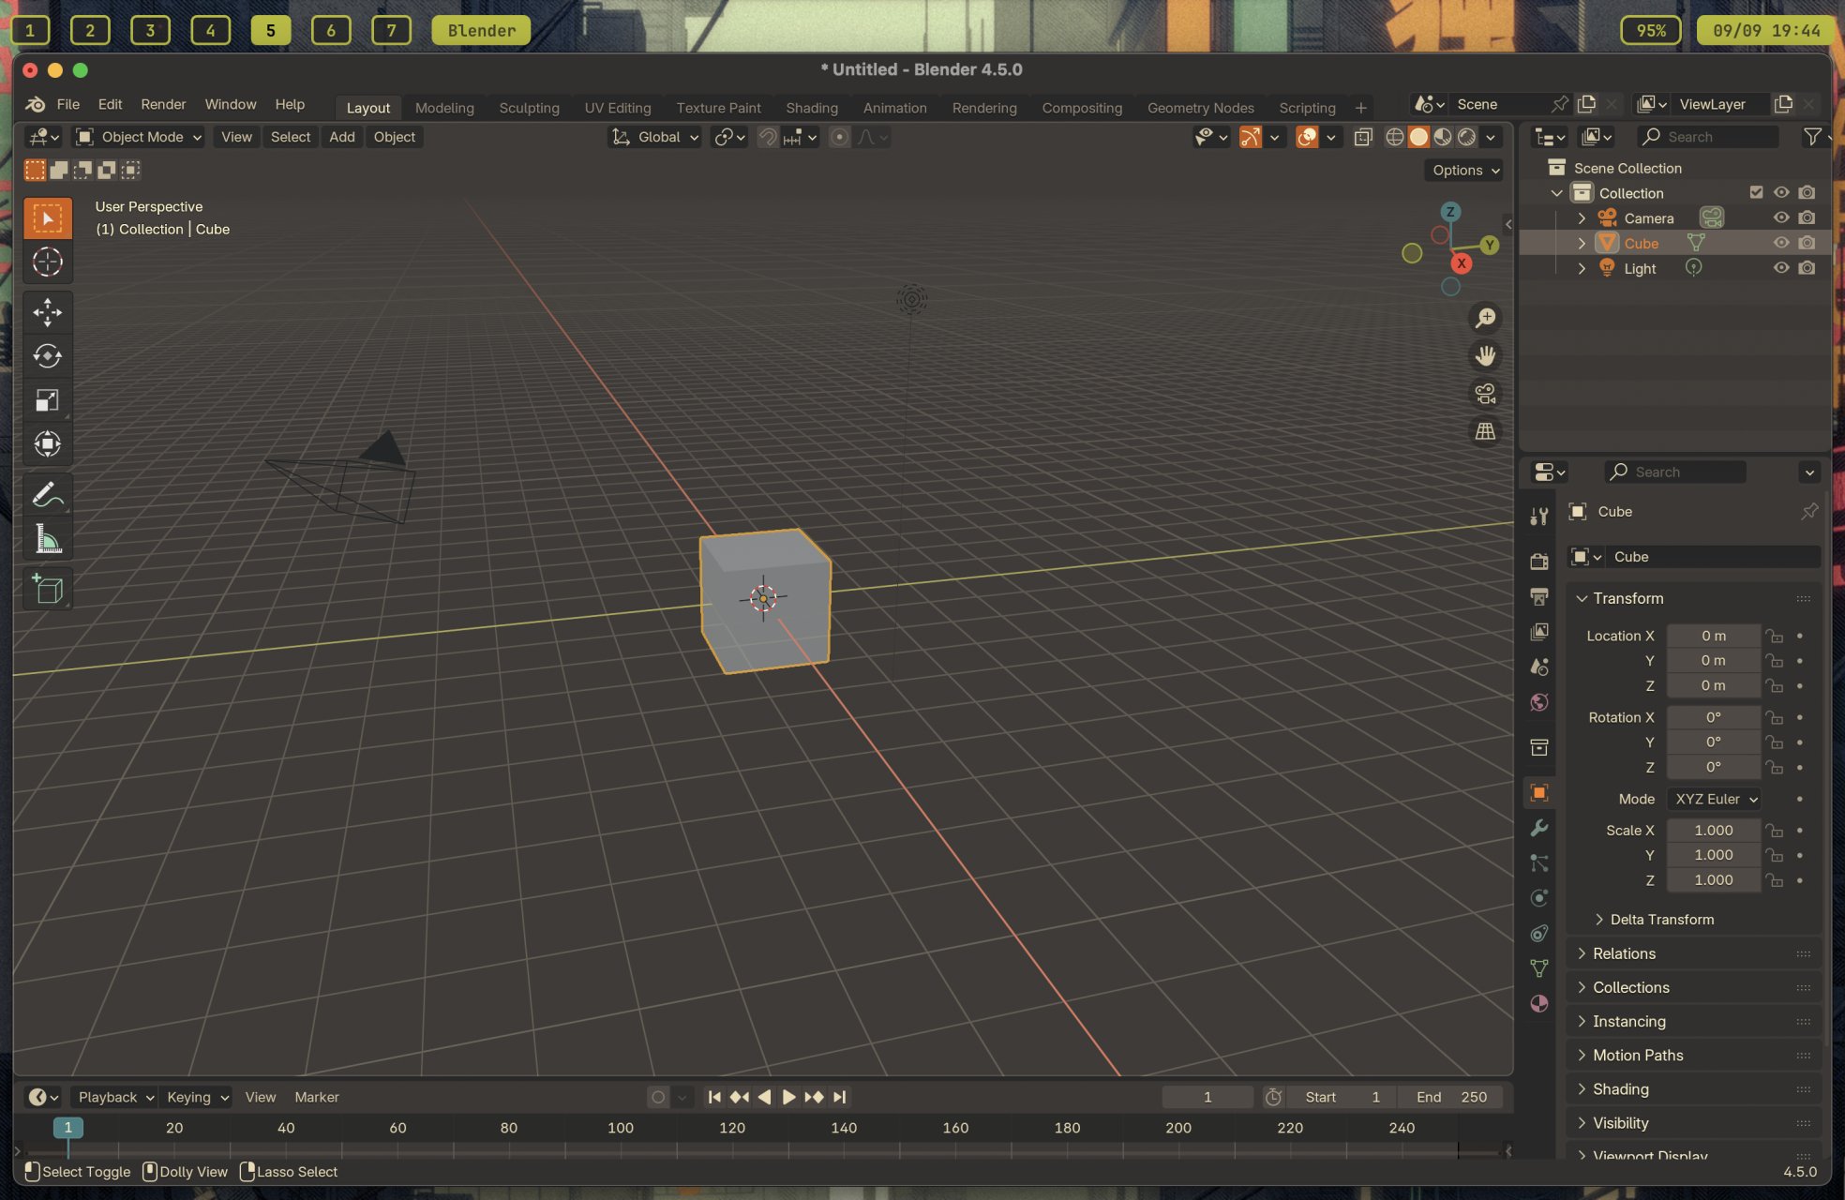Open rotation Mode XYZ Euler dropdown
The width and height of the screenshot is (1845, 1200).
coord(1715,799)
